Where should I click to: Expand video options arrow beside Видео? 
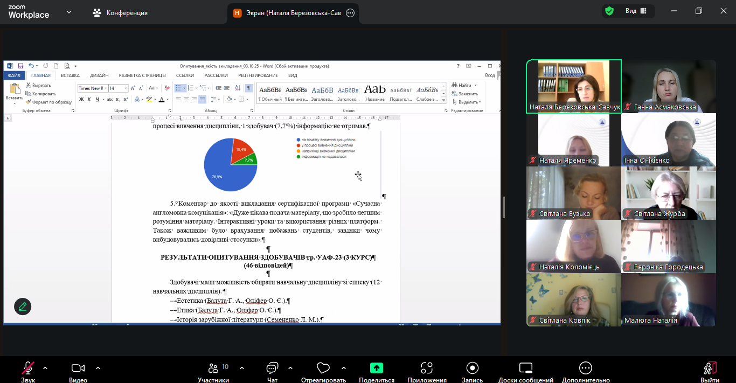coord(98,368)
